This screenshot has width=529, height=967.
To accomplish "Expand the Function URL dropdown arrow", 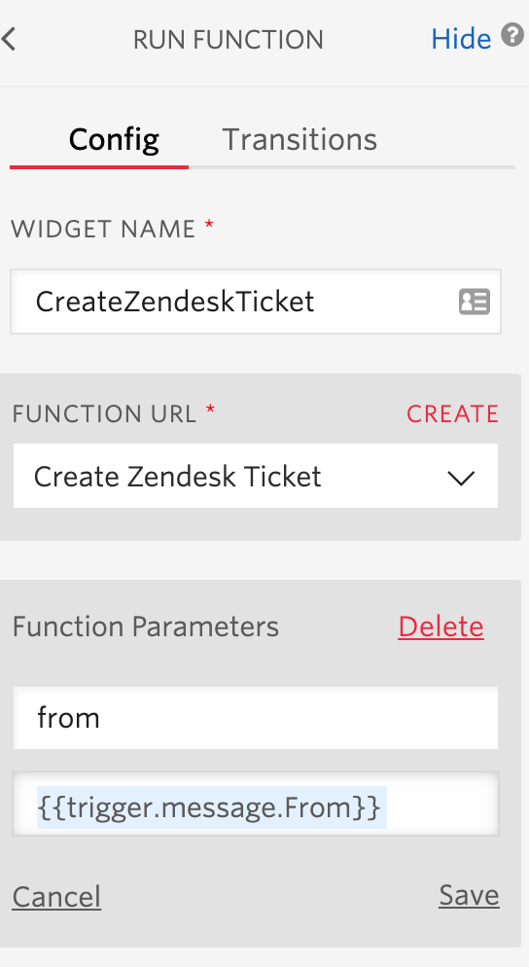I will coord(461,478).
